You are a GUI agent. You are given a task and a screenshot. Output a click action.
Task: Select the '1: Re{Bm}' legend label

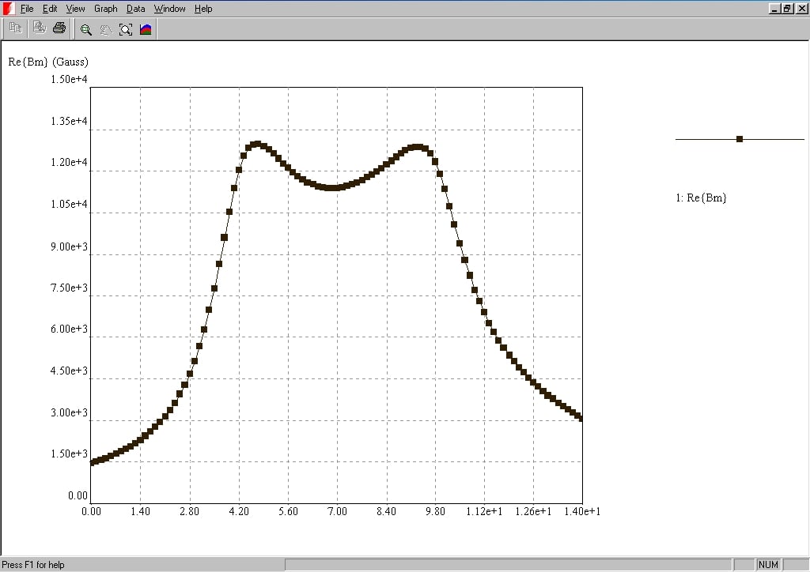701,198
